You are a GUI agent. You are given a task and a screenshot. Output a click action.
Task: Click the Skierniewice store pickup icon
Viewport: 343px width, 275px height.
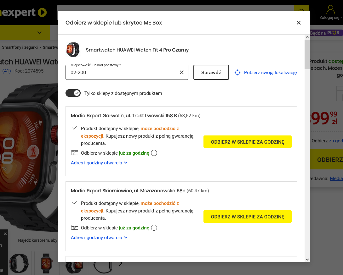(x=75, y=228)
